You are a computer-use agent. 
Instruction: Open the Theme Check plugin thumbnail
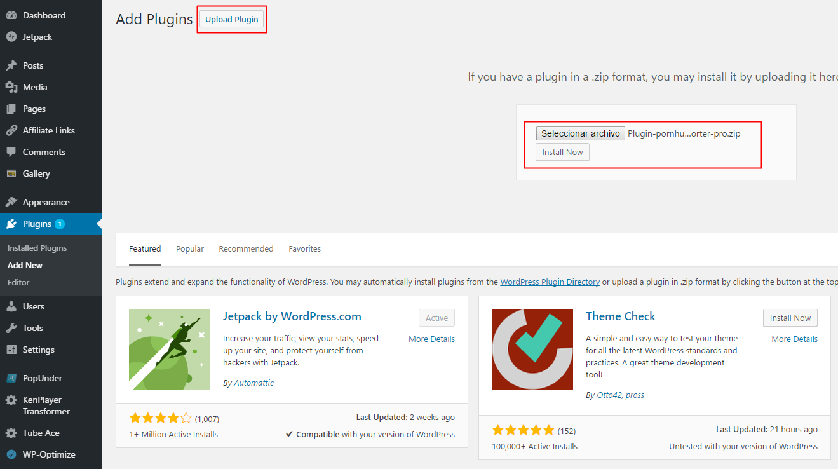(532, 350)
